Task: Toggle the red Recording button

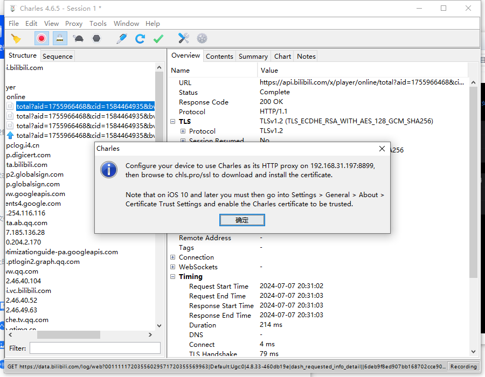Action: pyautogui.click(x=41, y=39)
